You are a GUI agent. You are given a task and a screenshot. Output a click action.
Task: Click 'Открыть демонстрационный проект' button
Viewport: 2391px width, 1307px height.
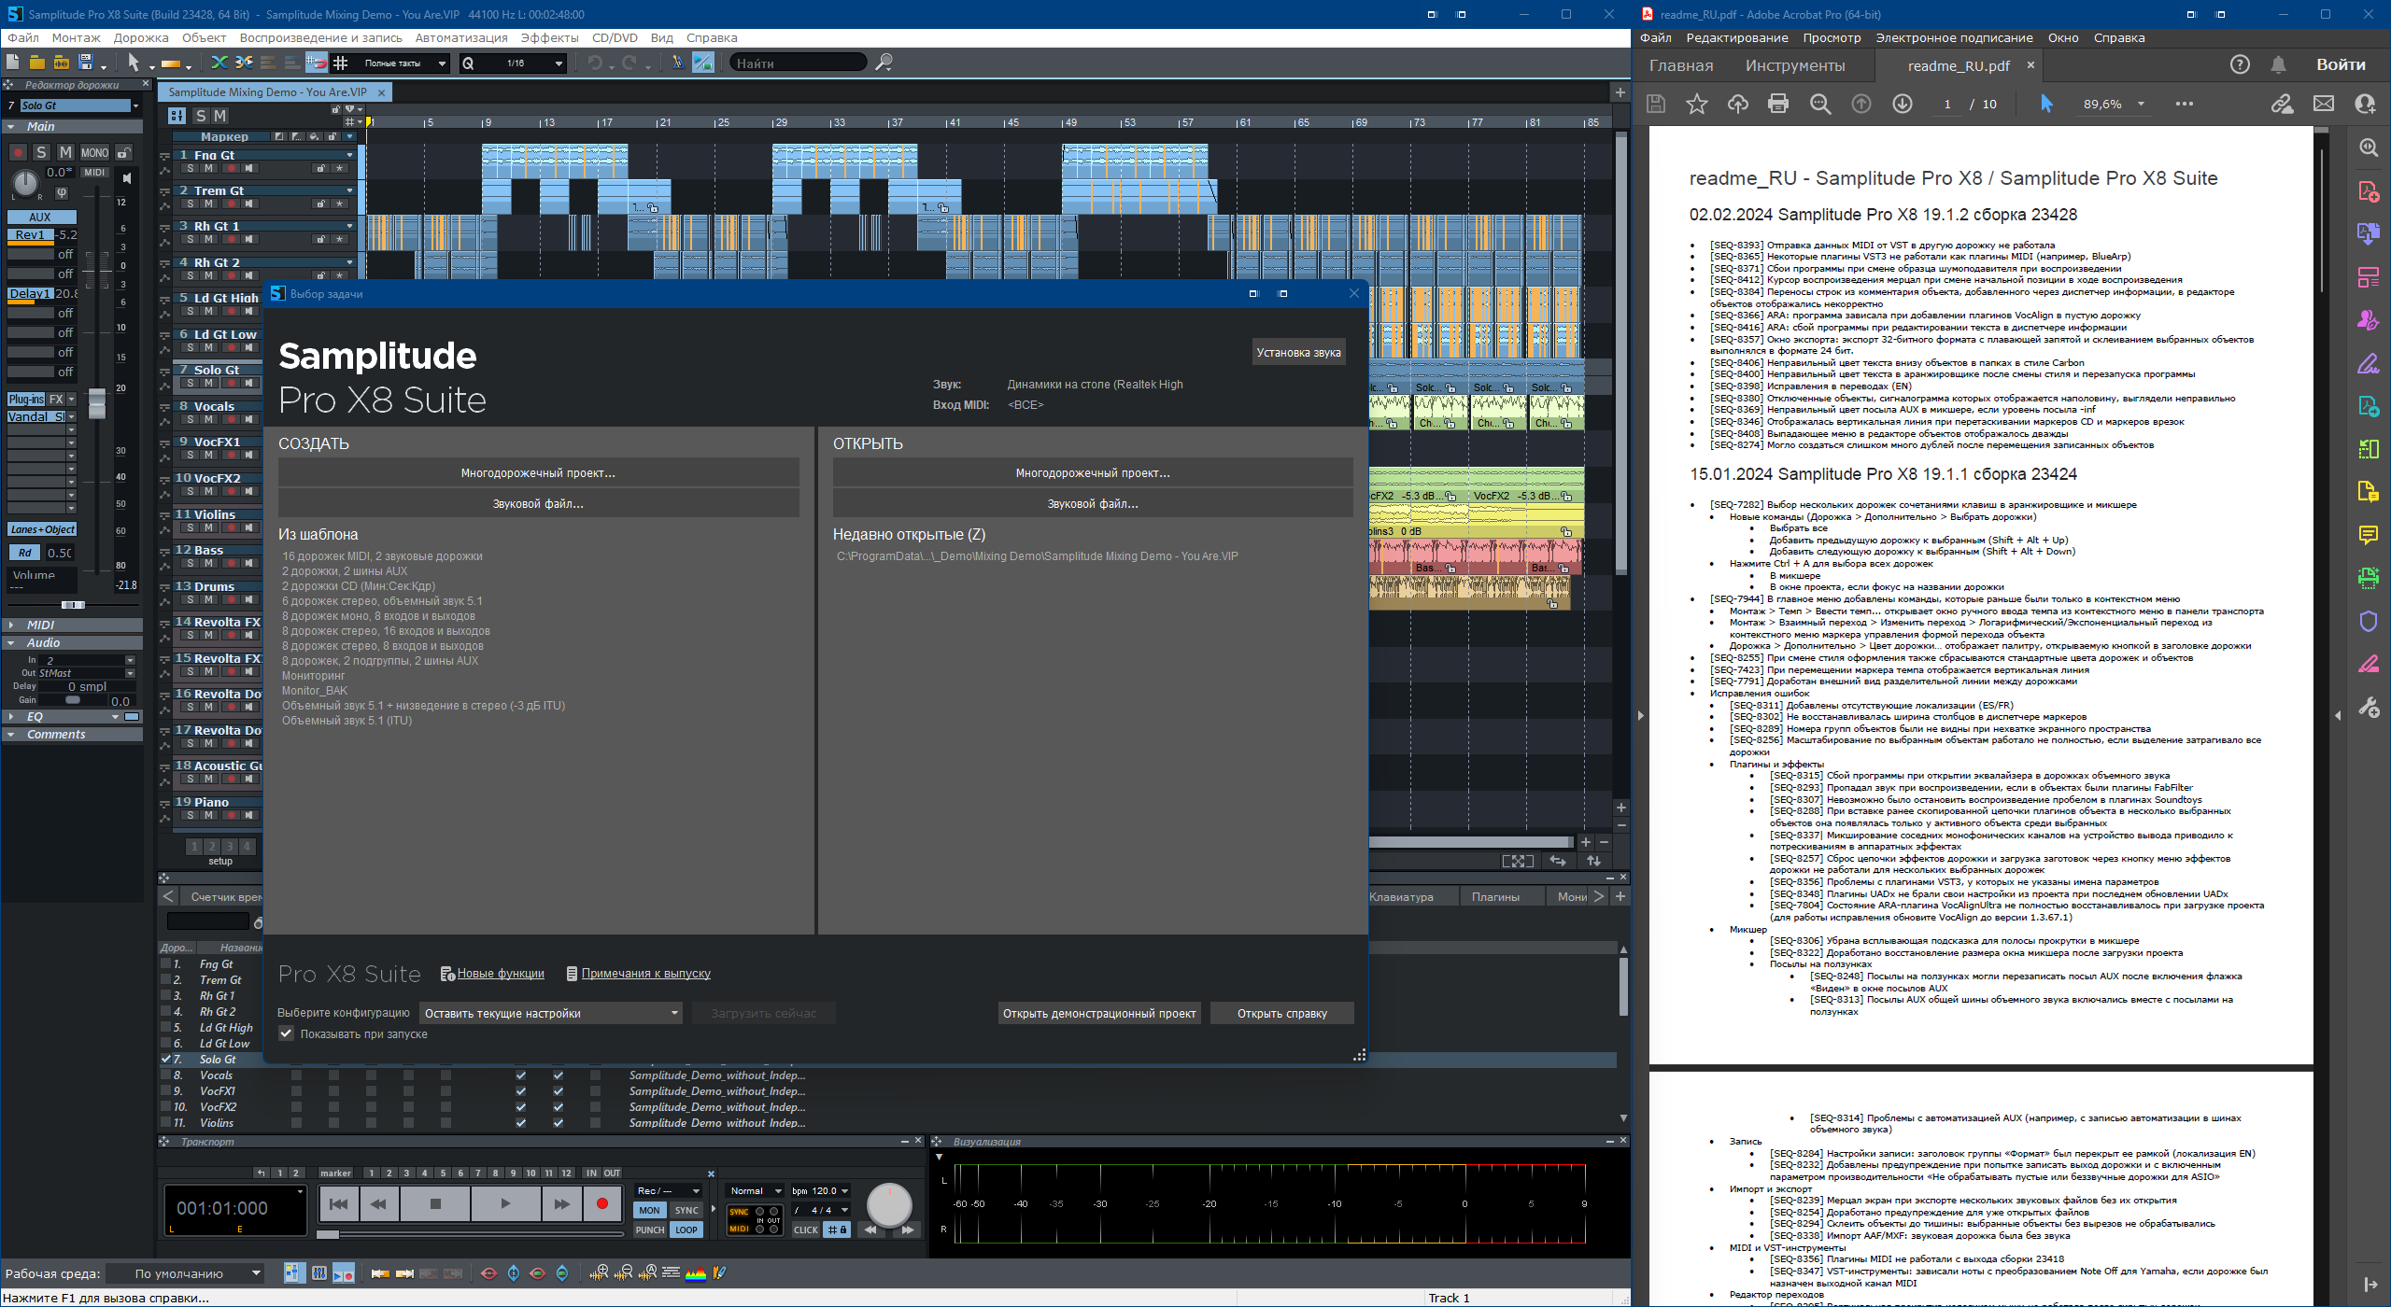1098,1013
